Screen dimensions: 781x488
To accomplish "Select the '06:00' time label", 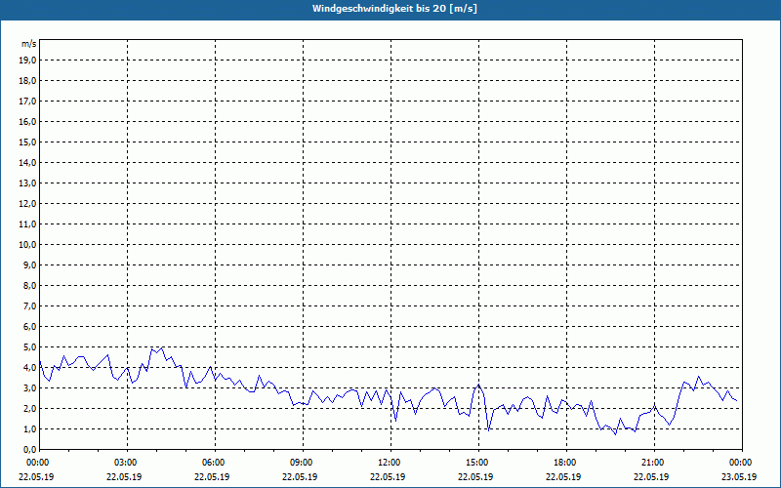I will pos(215,463).
